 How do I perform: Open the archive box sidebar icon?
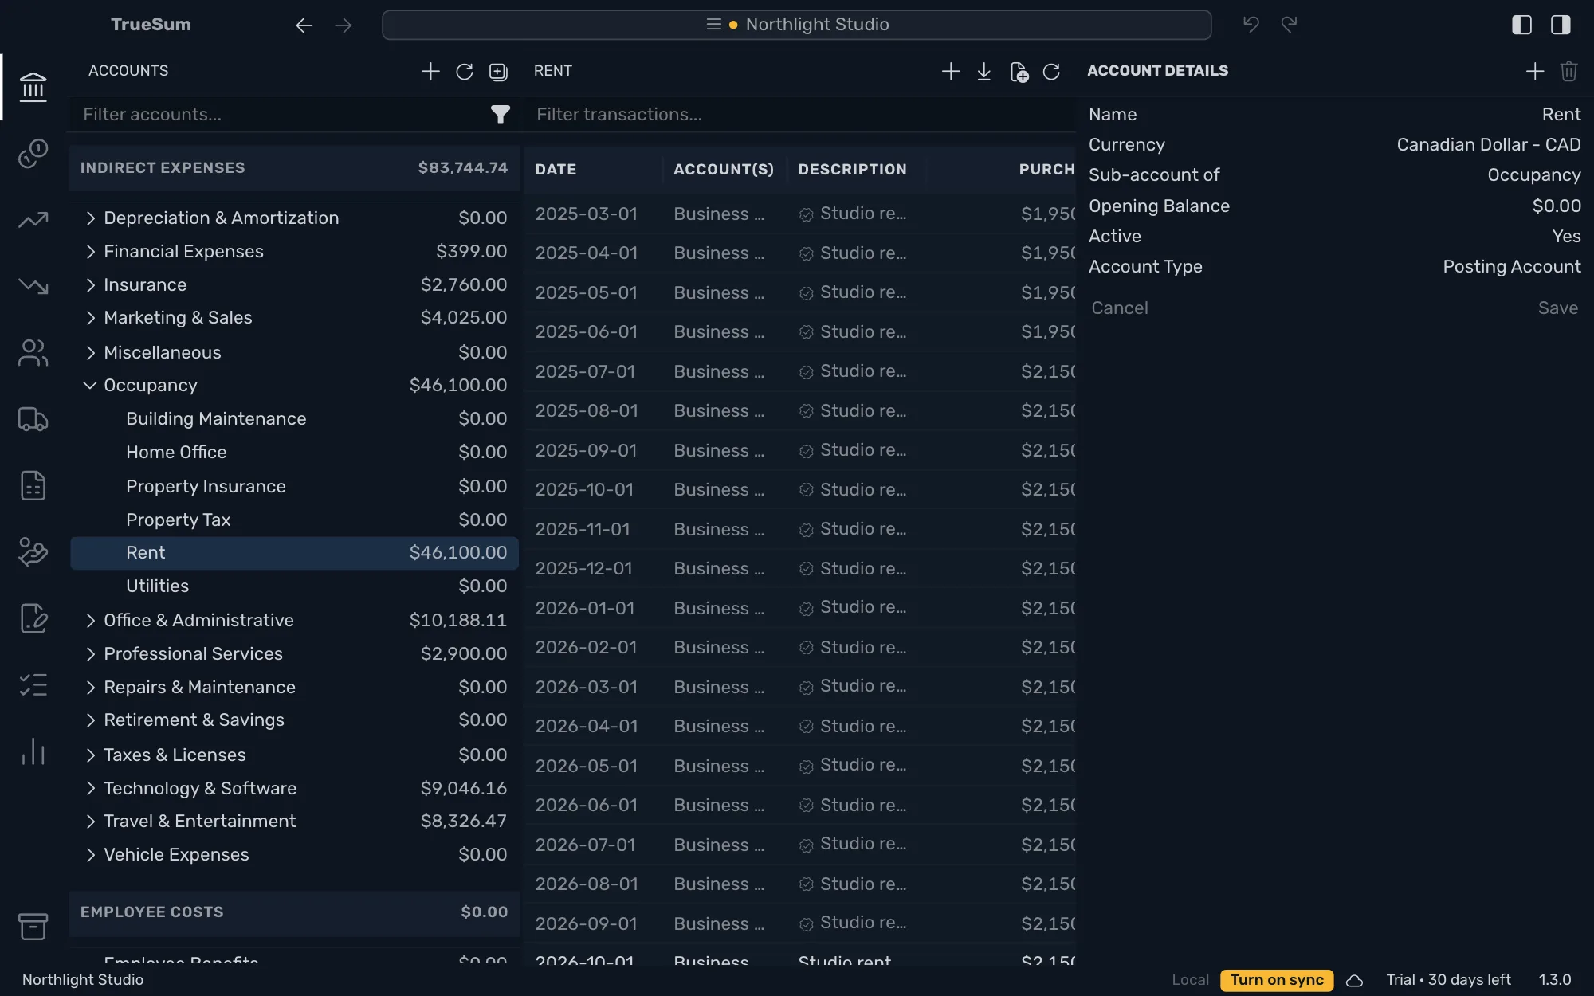tap(33, 926)
